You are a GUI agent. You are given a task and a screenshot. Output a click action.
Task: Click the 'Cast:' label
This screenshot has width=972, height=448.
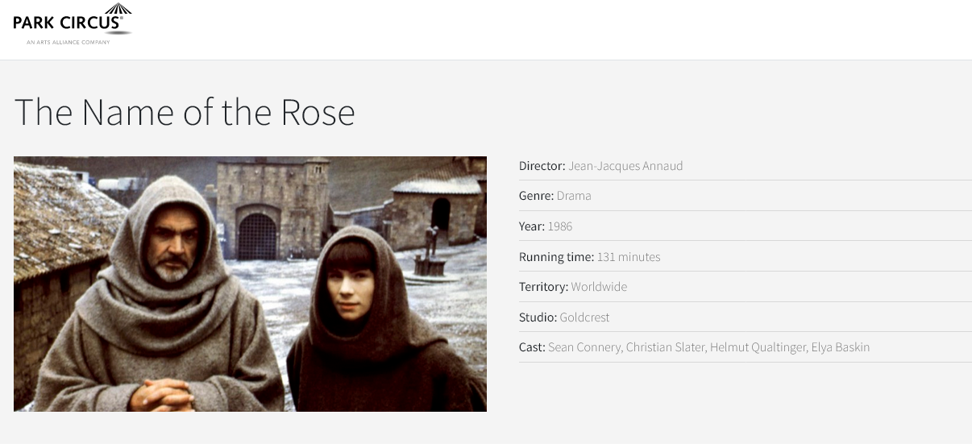pyautogui.click(x=532, y=347)
